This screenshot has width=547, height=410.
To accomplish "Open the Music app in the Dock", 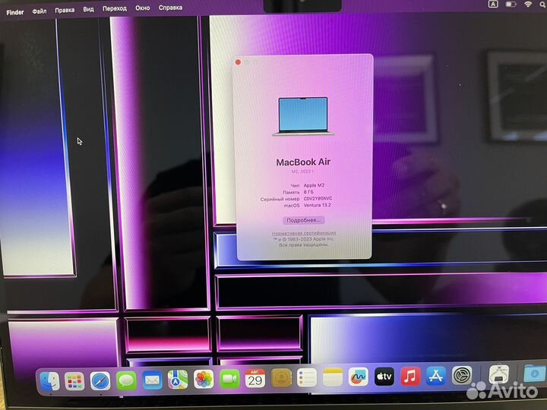I will click(410, 376).
